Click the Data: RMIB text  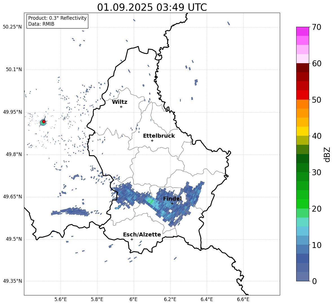pyautogui.click(x=41, y=24)
